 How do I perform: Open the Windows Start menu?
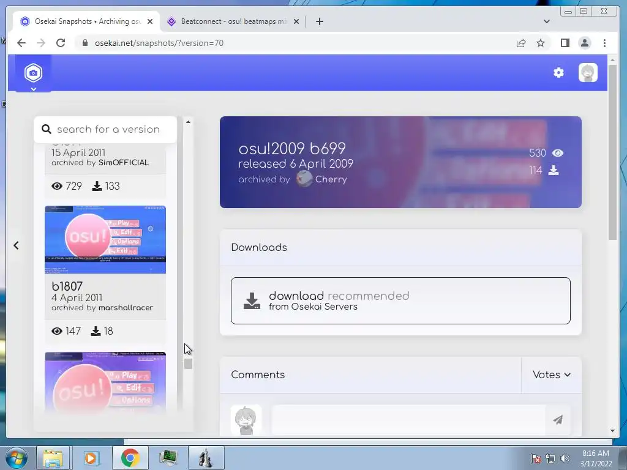coord(16,458)
